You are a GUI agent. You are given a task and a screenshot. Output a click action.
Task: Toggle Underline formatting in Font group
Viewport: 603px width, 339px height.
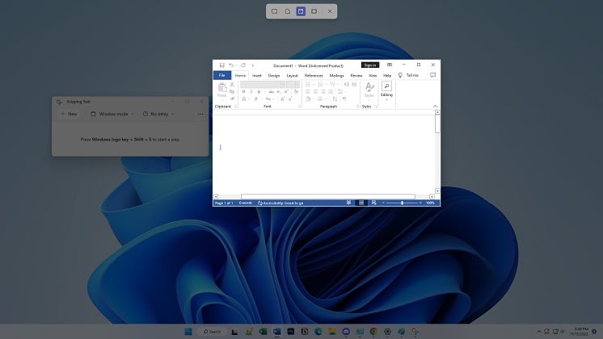(x=259, y=91)
